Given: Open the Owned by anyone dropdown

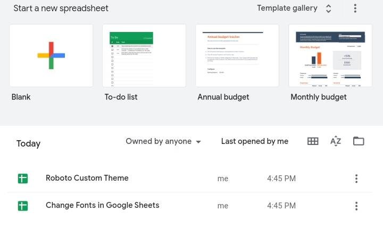Looking at the screenshot, I should click(163, 141).
